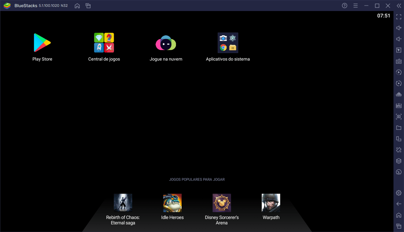The width and height of the screenshot is (404, 232).
Task: Launch Rebirth of Chaos: Eternal saga
Action: pos(123,203)
